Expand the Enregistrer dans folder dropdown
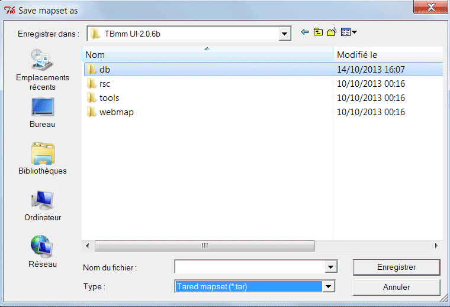 pyautogui.click(x=285, y=34)
